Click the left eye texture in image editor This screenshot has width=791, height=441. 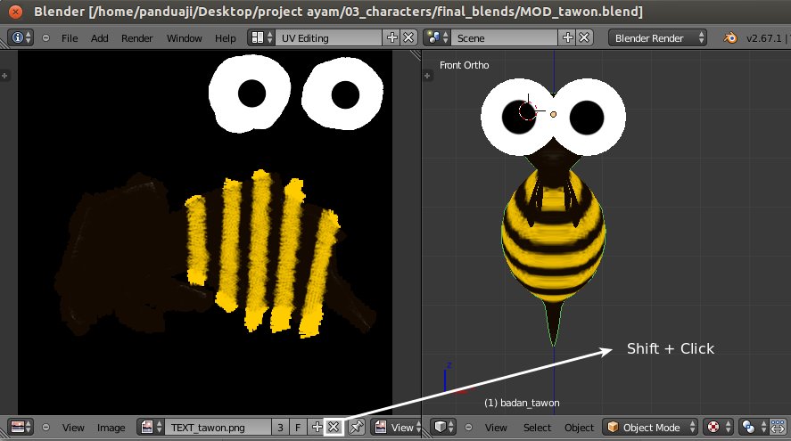(251, 94)
